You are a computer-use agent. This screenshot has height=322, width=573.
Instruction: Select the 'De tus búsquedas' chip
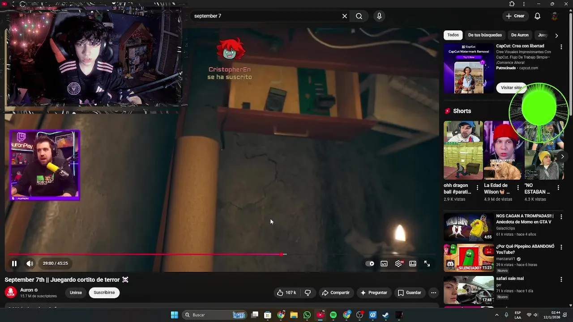point(485,35)
